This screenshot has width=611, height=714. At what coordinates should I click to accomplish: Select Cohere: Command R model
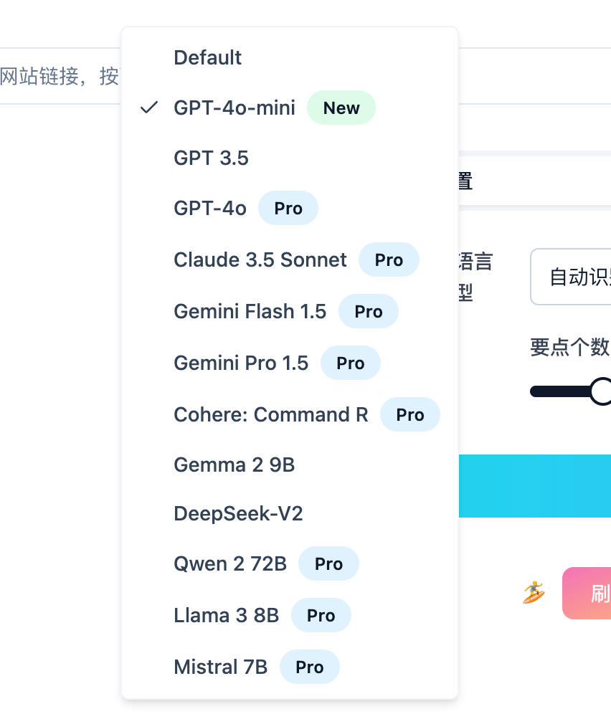(x=270, y=415)
